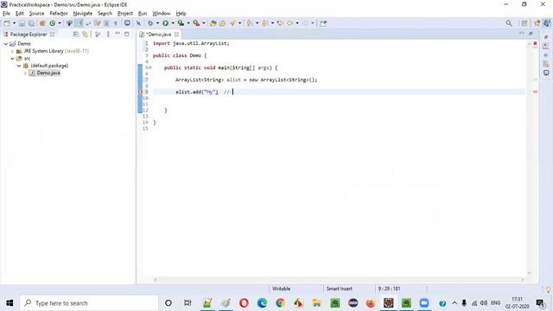Maximize the Package Explorer panel
553x311 pixels.
[x=127, y=34]
